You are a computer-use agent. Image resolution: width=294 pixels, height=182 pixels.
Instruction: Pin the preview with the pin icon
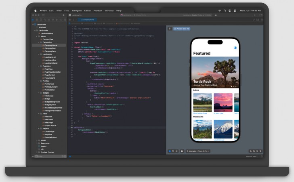[170, 29]
